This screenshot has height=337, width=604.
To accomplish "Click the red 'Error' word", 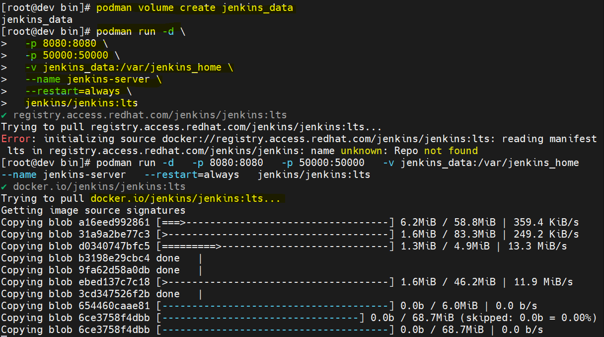I will [16, 139].
